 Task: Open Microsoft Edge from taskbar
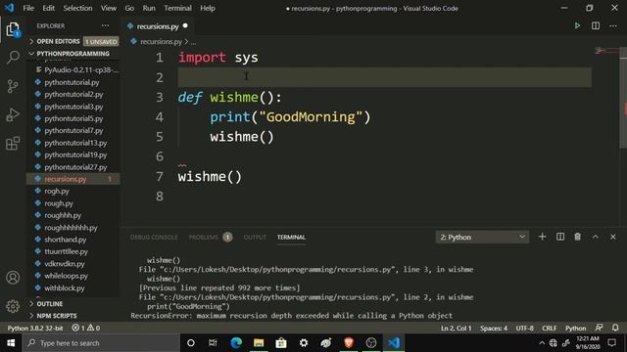pyautogui.click(x=236, y=343)
